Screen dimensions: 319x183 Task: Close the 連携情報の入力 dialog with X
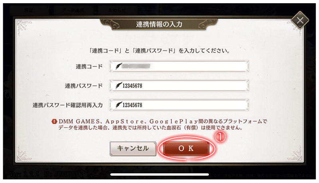point(300,20)
